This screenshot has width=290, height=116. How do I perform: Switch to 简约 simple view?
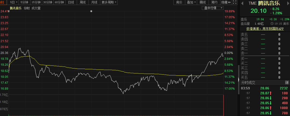click(x=214, y=2)
